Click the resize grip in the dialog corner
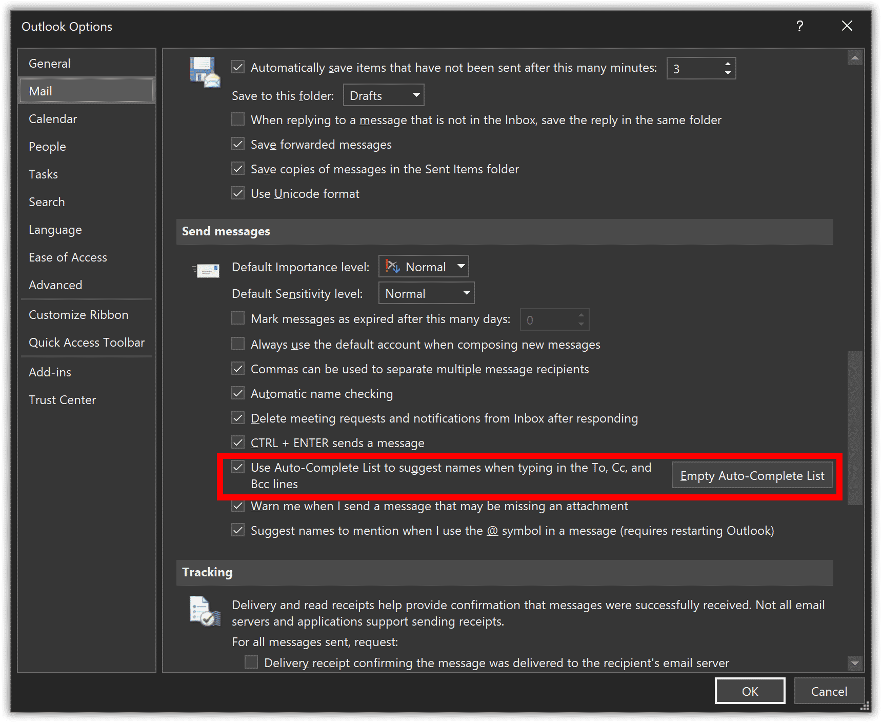 pyautogui.click(x=865, y=707)
